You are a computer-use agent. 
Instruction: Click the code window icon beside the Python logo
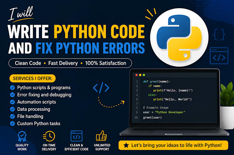(219, 56)
